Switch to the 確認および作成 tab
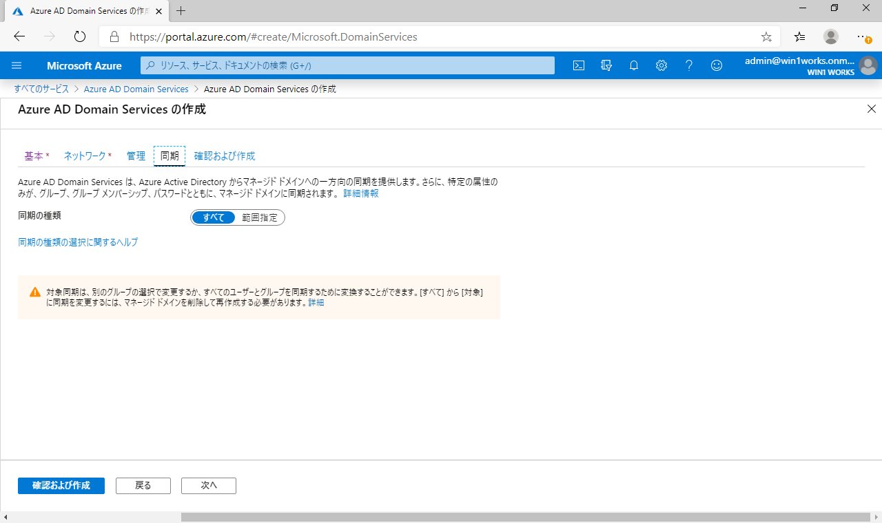 [225, 156]
